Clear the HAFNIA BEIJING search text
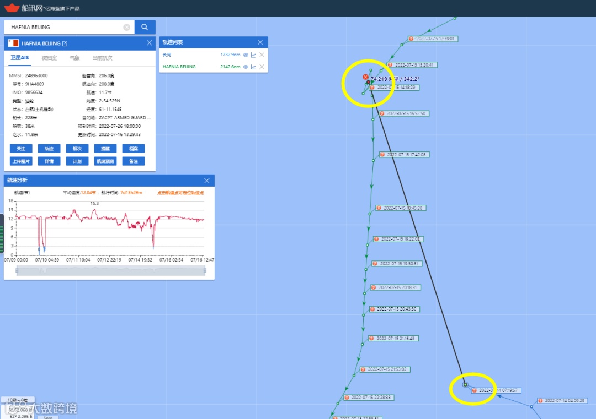The image size is (596, 419). (x=126, y=28)
